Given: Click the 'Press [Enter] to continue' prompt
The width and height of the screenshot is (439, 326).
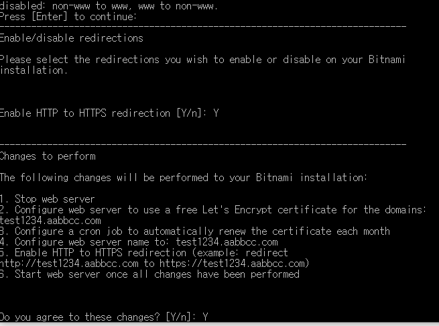Looking at the screenshot, I should [68, 16].
